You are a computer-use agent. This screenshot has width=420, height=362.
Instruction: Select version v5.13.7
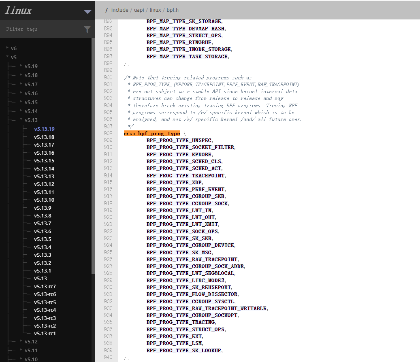(x=43, y=224)
